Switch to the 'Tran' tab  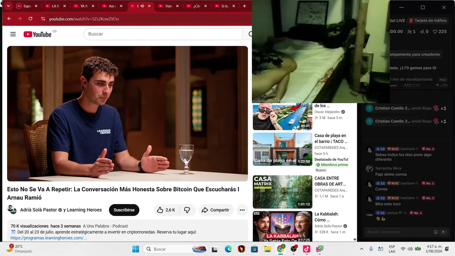(169, 6)
